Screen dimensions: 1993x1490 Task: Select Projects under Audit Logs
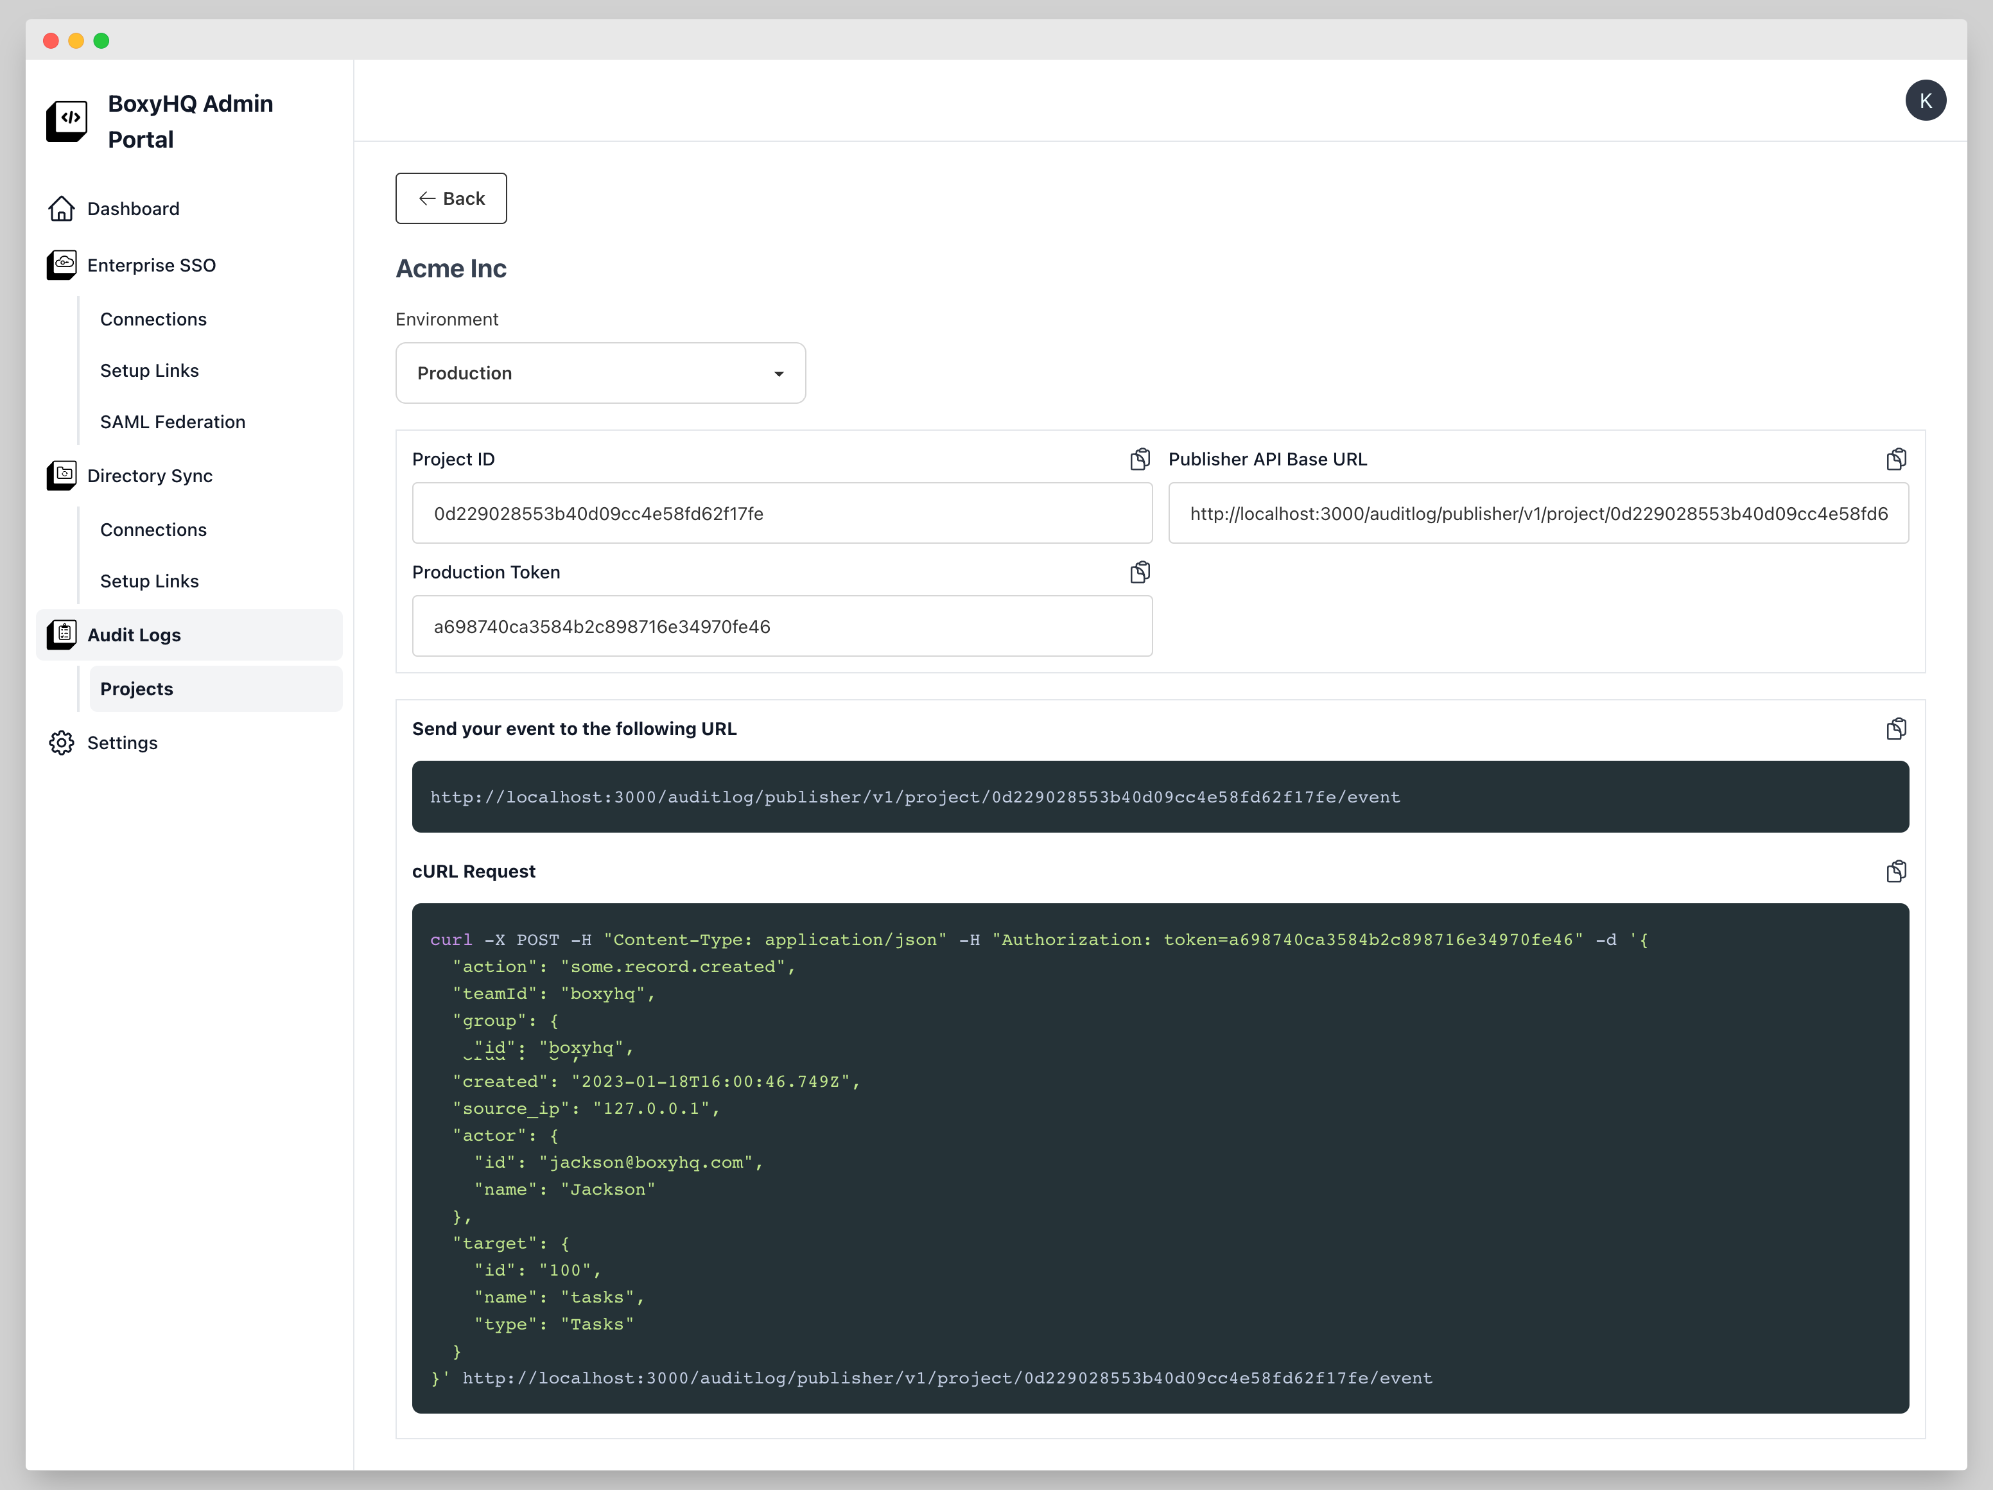137,689
